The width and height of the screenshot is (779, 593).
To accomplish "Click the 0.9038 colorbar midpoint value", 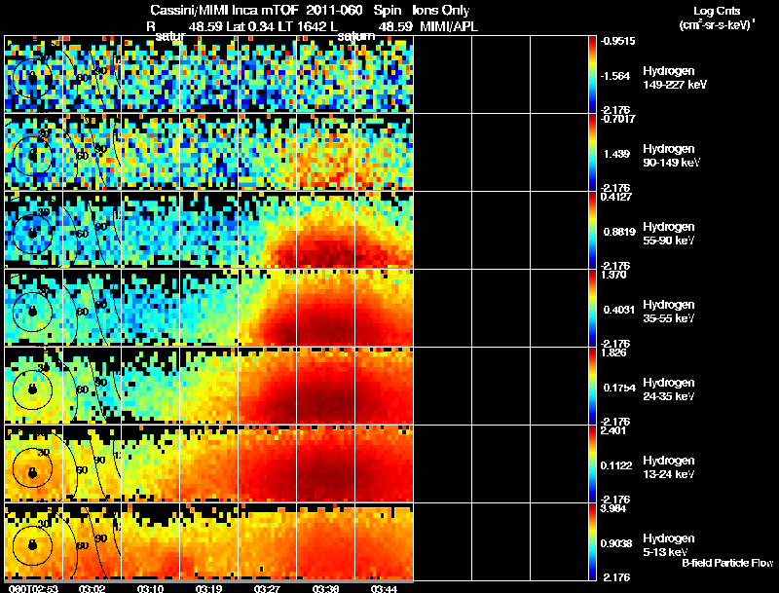I will point(616,544).
